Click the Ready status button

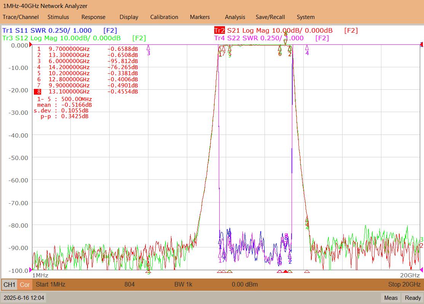tap(413, 298)
